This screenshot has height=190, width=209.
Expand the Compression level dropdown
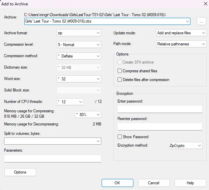tap(79, 44)
